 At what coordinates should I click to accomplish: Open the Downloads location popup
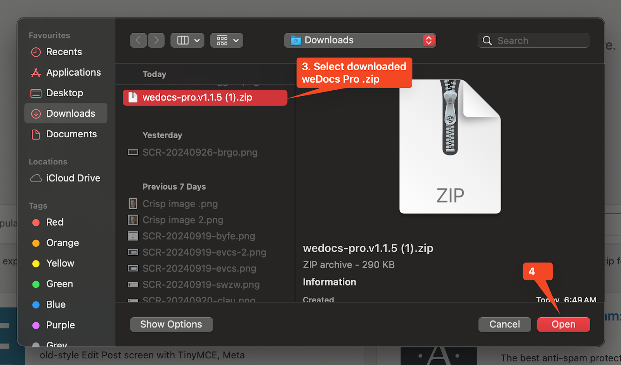coord(360,40)
